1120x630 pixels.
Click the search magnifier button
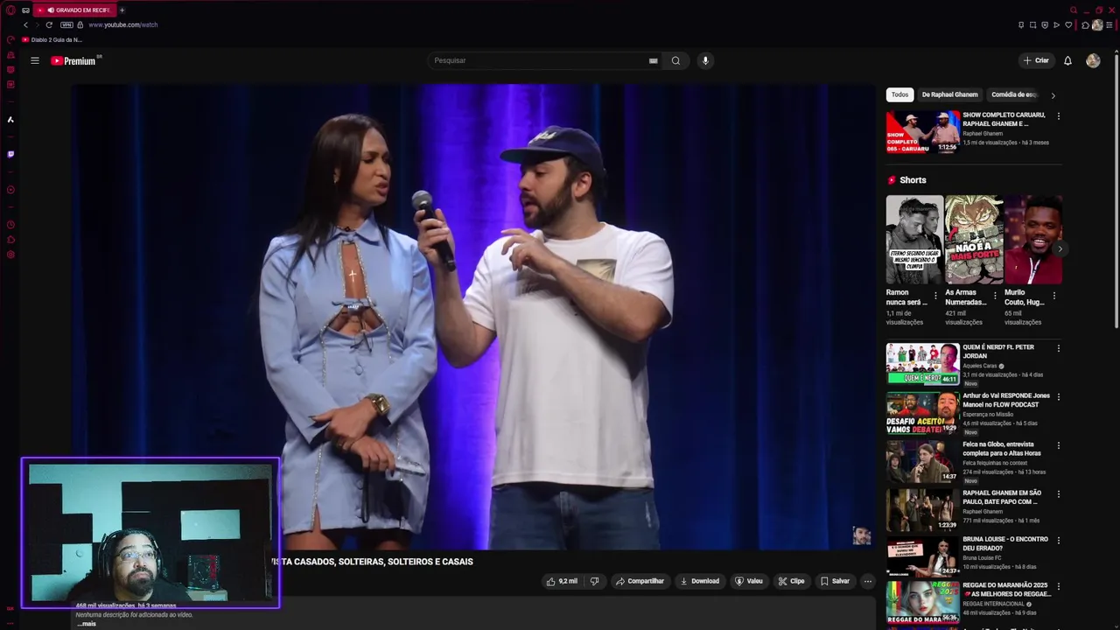(675, 60)
